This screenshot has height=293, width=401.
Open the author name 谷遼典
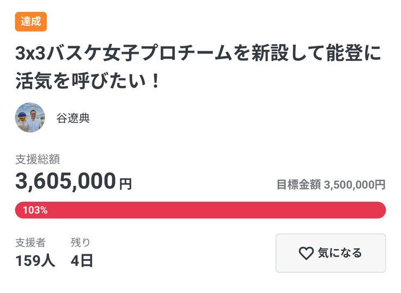tap(73, 118)
